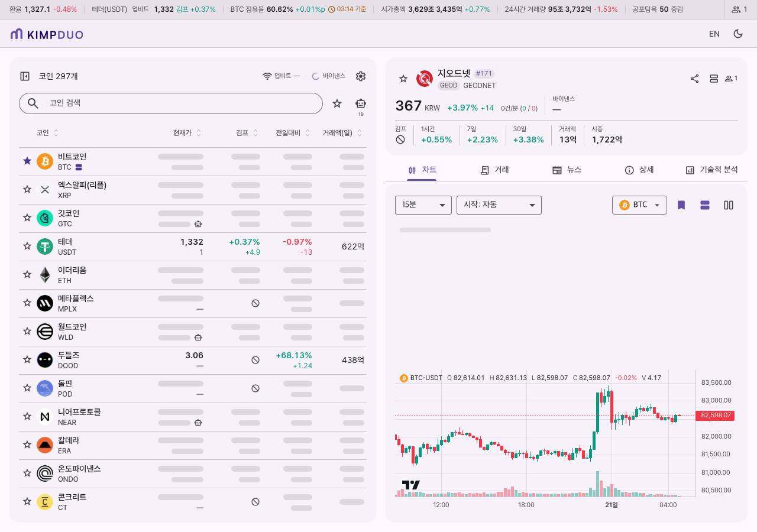Screen dimensions: 757x532
Task: Open the 기술적 분석 tab
Action: point(711,170)
